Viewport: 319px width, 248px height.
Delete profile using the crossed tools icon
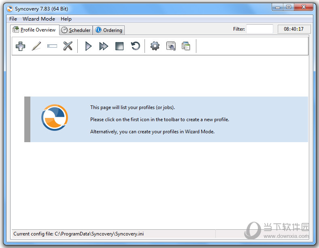68,46
